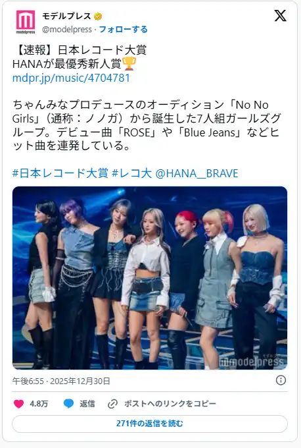Click the blue reply bubble icon
The image size is (301, 448).
(x=68, y=404)
